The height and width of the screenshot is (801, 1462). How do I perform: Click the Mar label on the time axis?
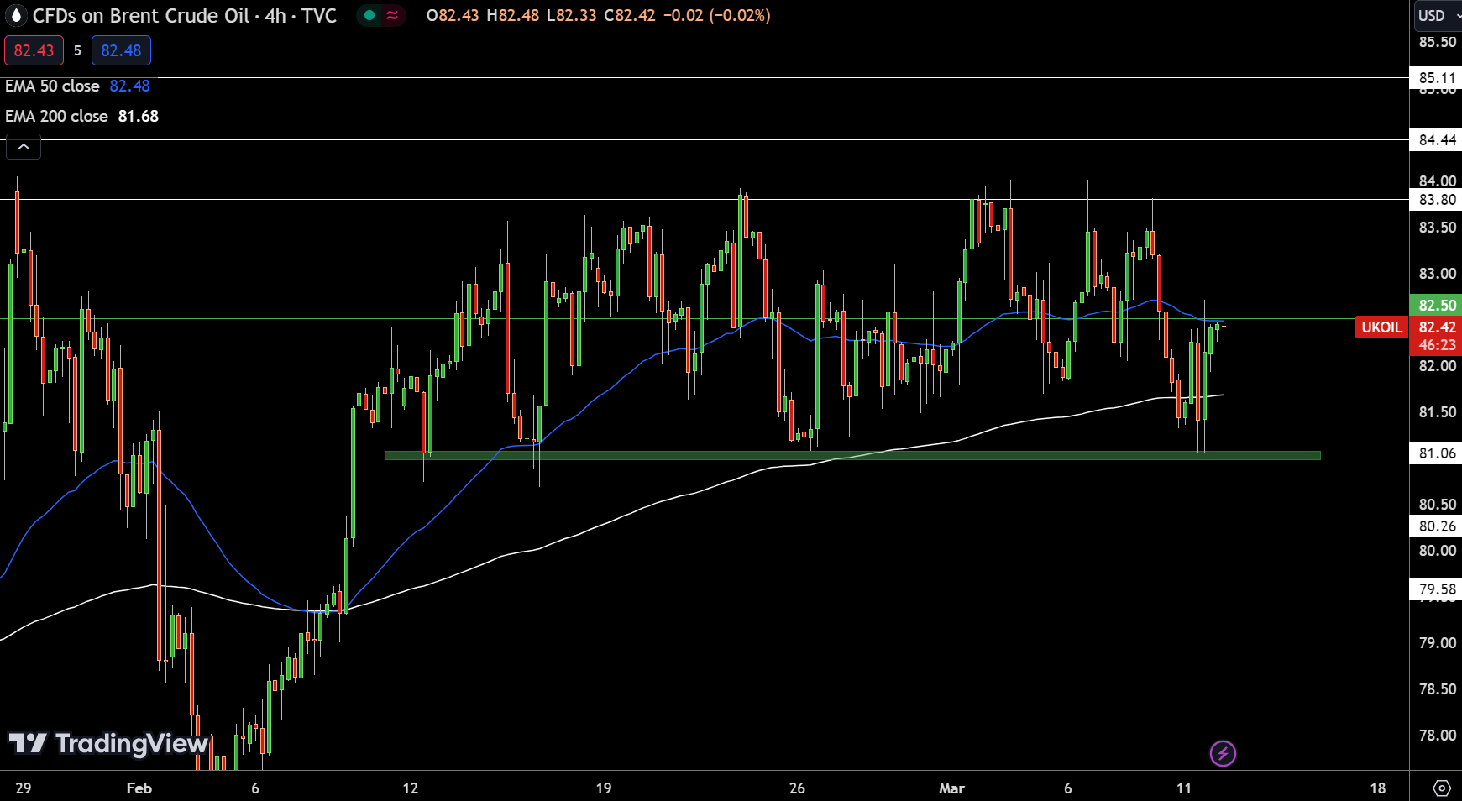click(x=951, y=788)
